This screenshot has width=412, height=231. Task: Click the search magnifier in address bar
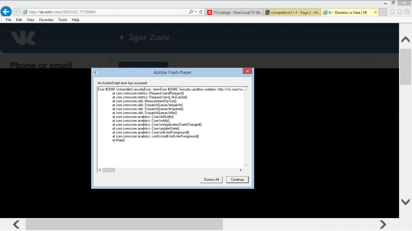191,12
